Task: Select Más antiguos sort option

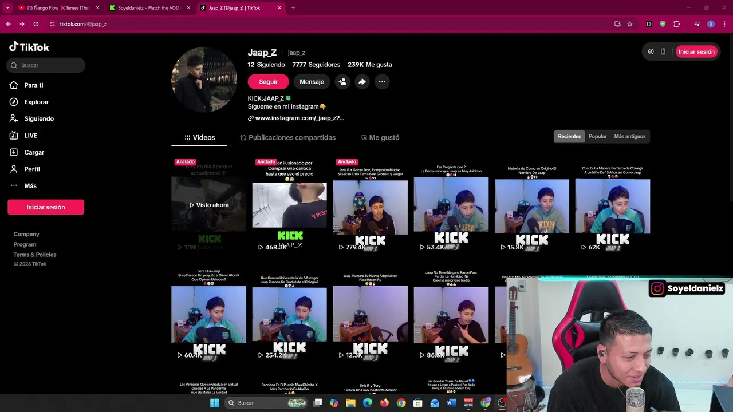Action: pyautogui.click(x=630, y=136)
